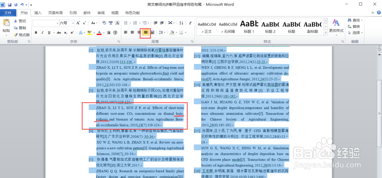Click the Decrease Indent icon
The image size is (382, 178).
(155, 23)
